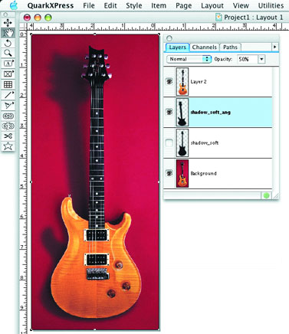Select the Rotation tool
The image size is (289, 334).
tap(8, 43)
